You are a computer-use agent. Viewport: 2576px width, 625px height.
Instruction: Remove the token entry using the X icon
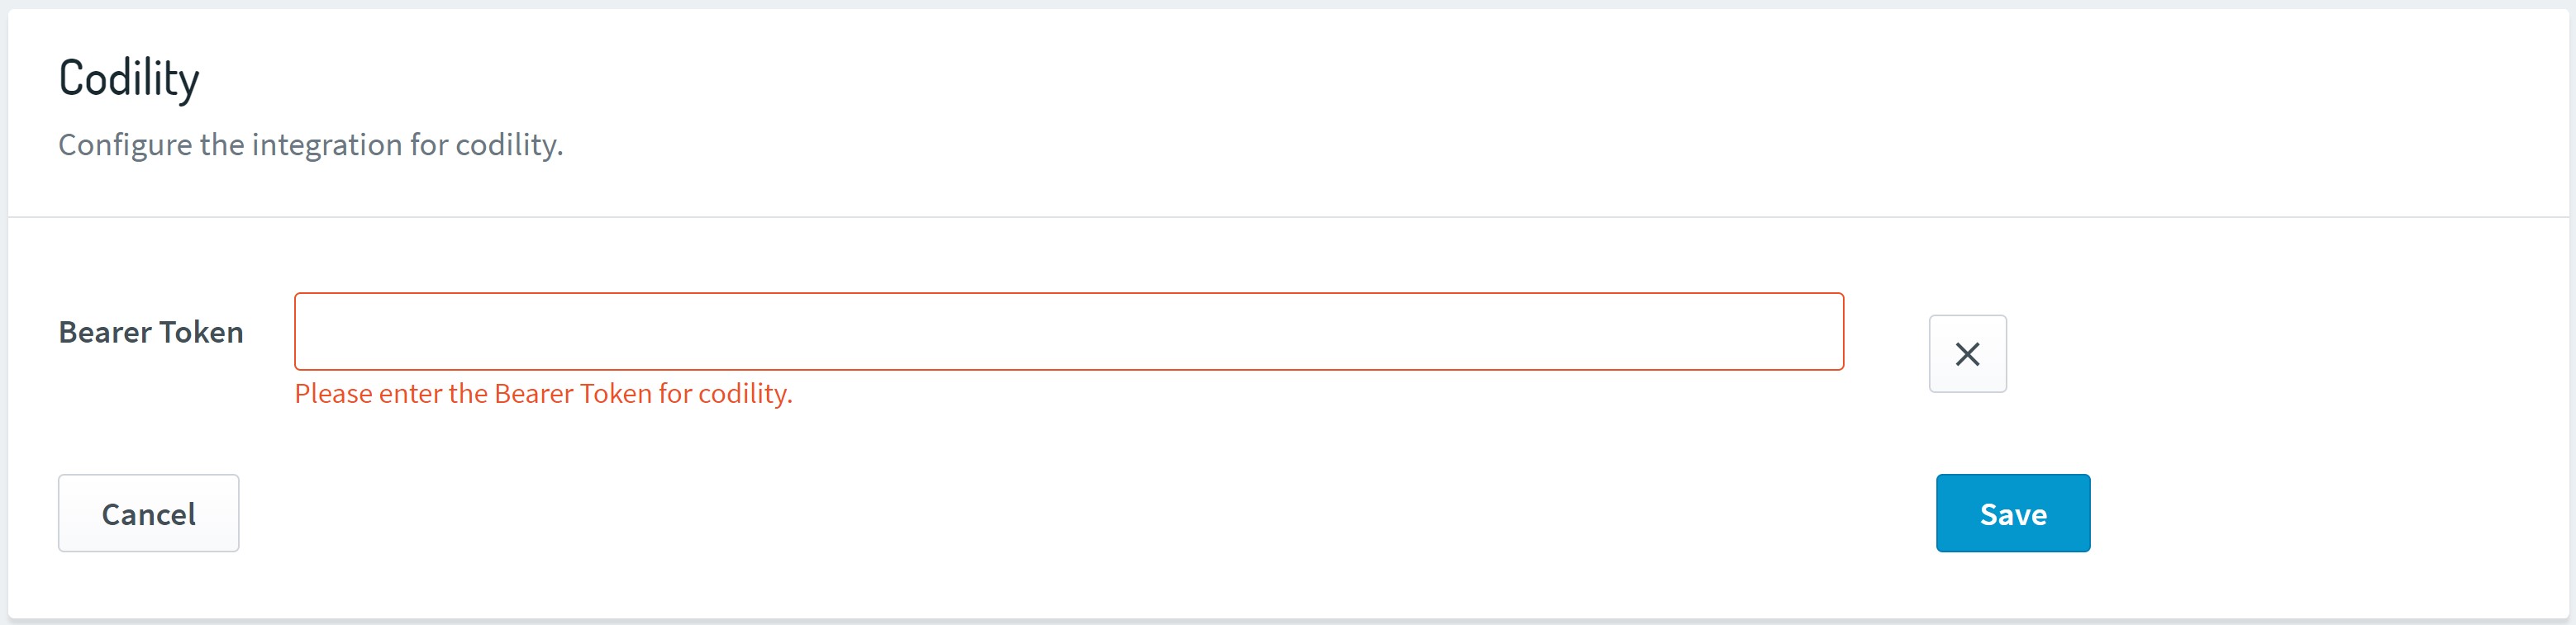[1966, 354]
